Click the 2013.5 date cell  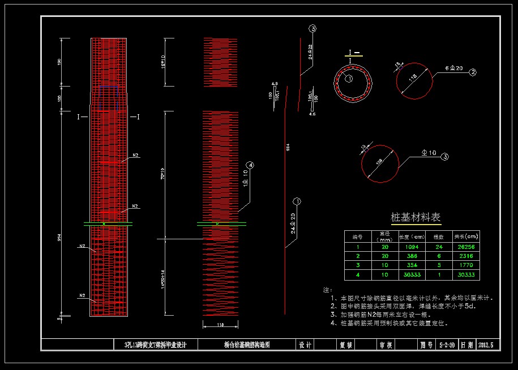click(486, 345)
